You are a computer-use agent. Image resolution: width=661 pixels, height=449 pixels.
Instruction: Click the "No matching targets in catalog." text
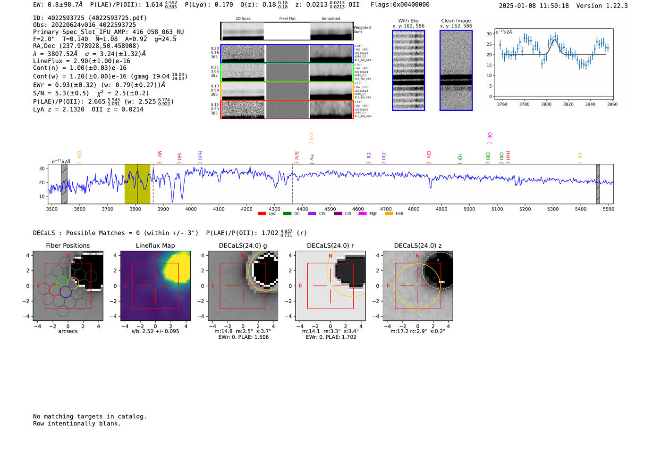[x=90, y=416]
